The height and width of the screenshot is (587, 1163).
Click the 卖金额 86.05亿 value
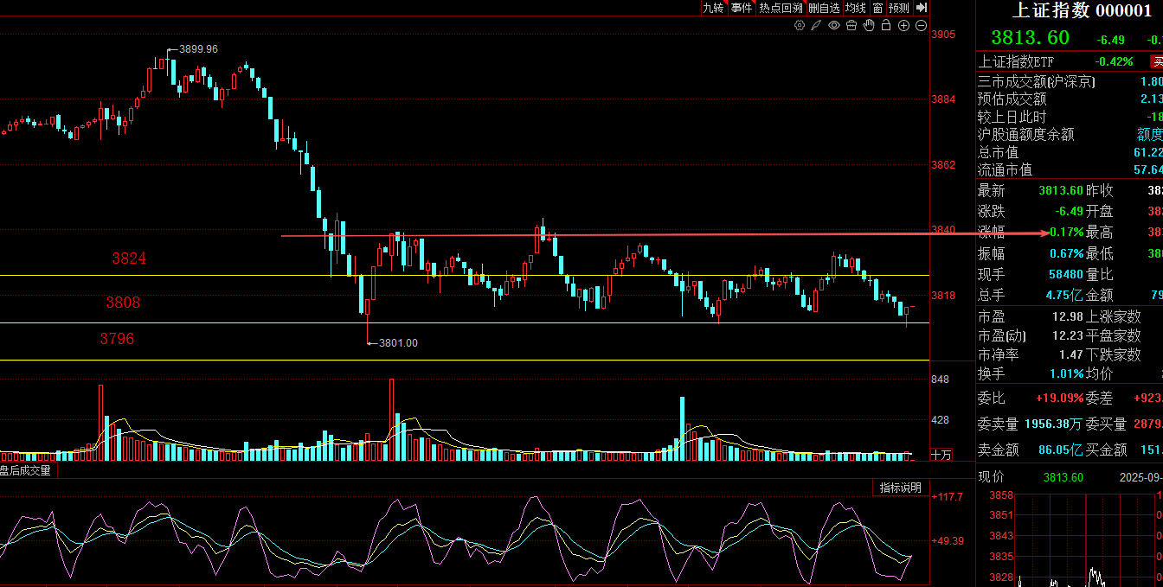(1061, 450)
